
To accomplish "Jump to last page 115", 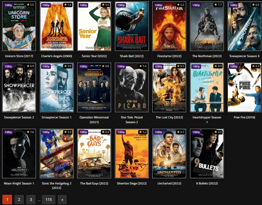I will 49,200.
